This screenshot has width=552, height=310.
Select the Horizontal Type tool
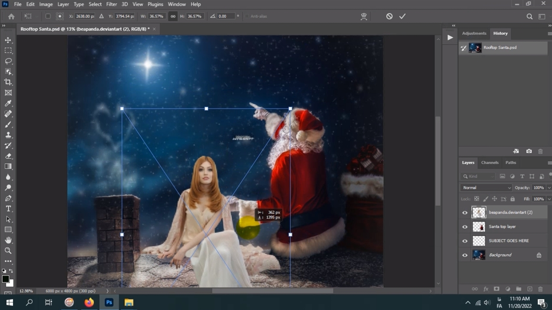pyautogui.click(x=8, y=209)
